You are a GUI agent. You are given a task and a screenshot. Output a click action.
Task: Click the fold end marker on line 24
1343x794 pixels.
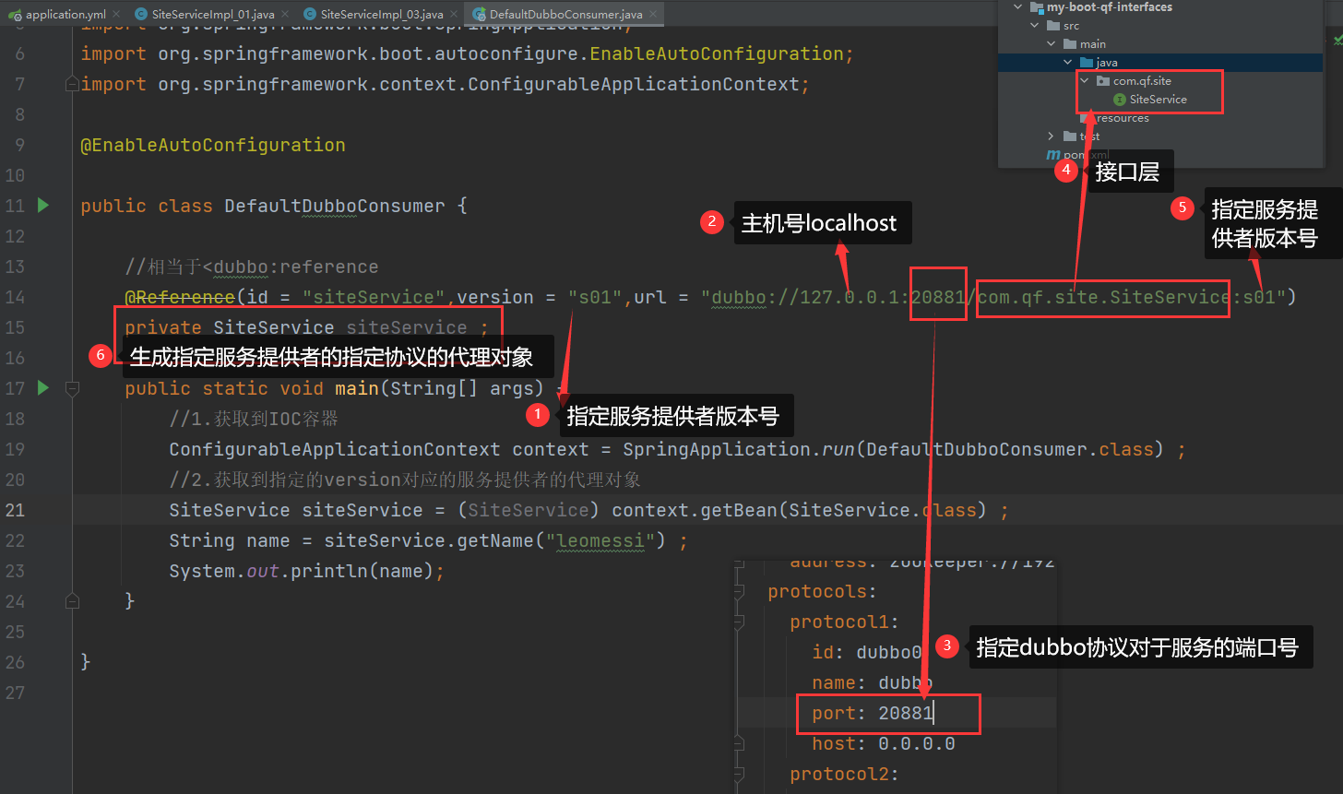72,601
